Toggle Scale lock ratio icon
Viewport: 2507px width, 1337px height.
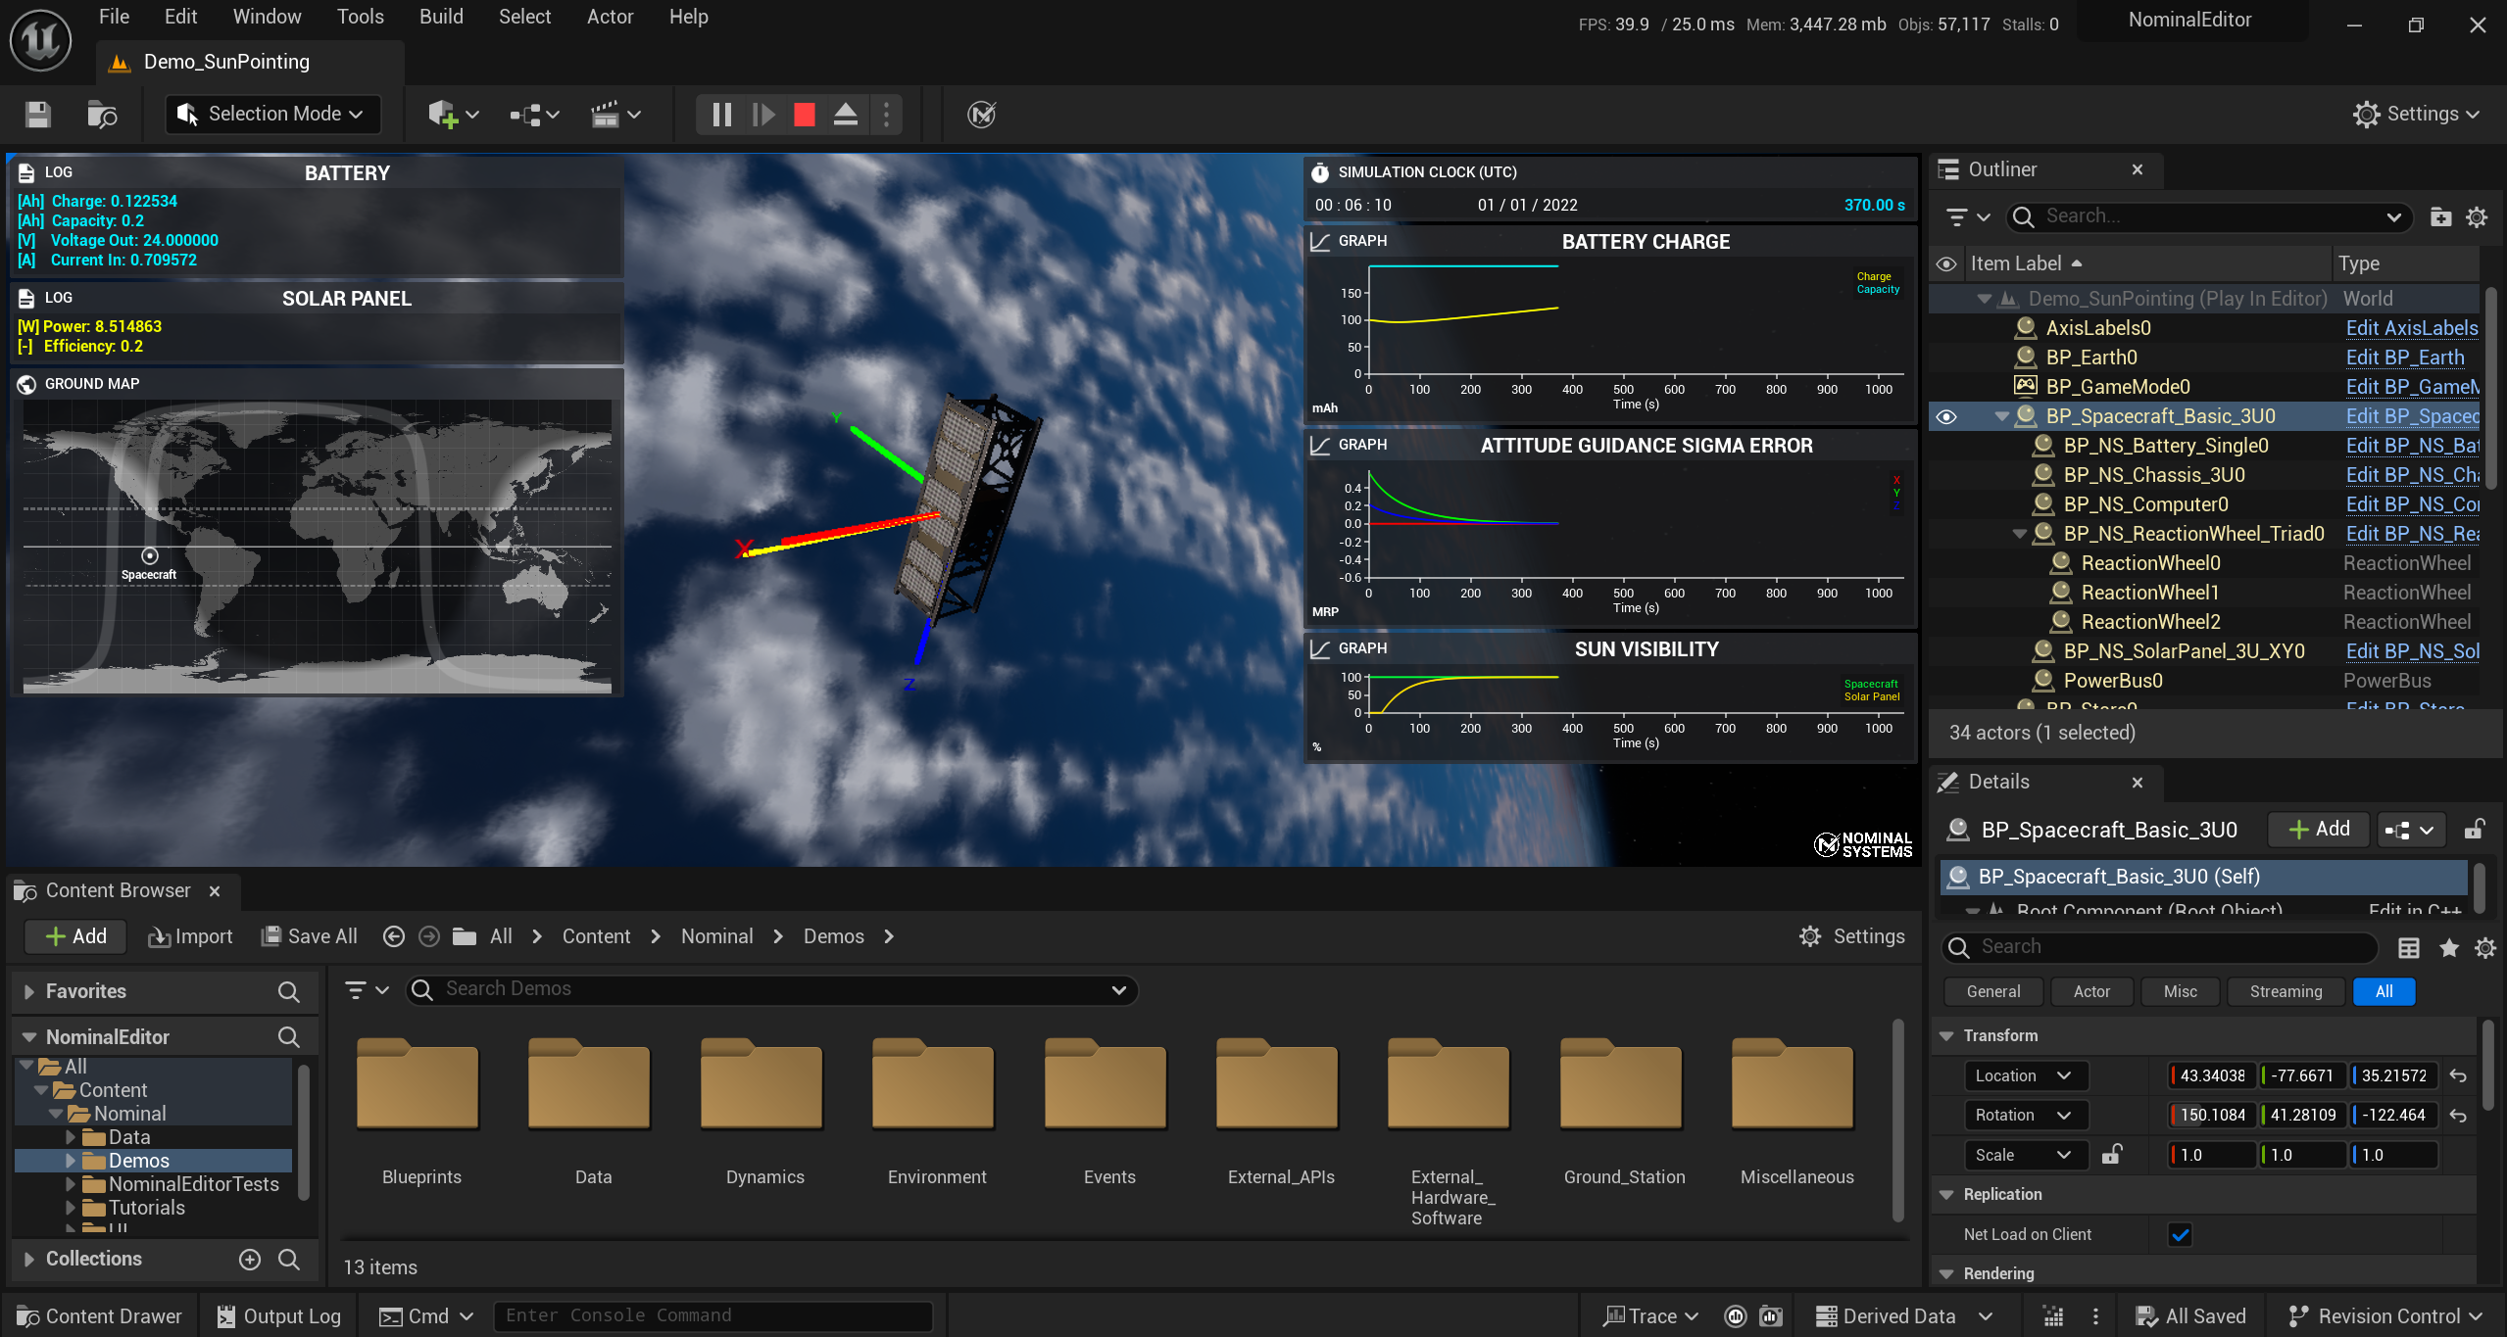click(x=2112, y=1155)
